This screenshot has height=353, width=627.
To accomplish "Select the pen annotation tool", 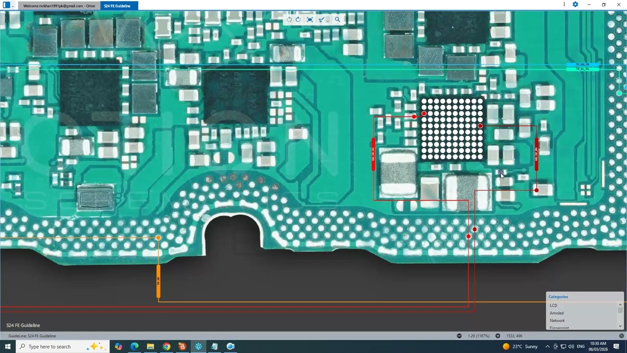I will [321, 20].
